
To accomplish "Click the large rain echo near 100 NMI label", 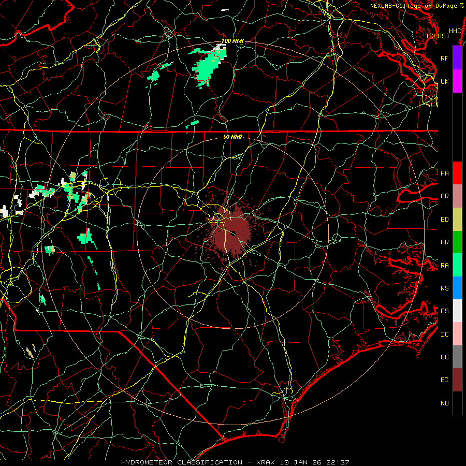I will coord(209,67).
